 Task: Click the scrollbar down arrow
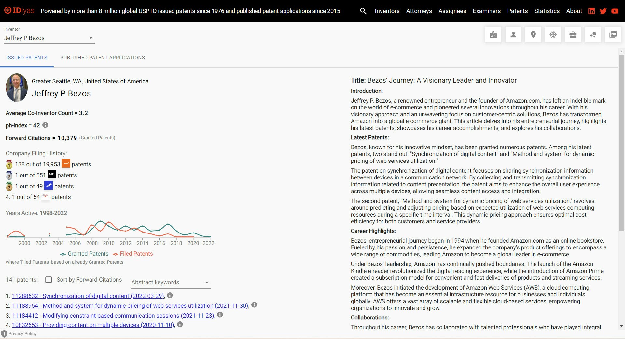click(x=621, y=326)
